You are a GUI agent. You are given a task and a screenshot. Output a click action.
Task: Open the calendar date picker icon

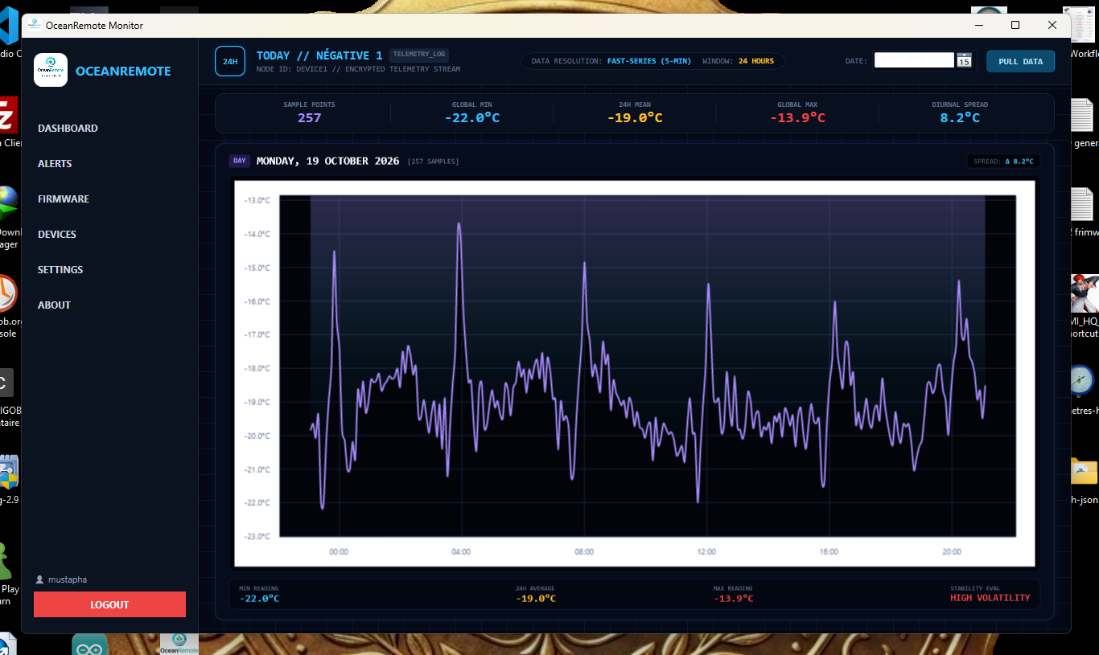965,60
